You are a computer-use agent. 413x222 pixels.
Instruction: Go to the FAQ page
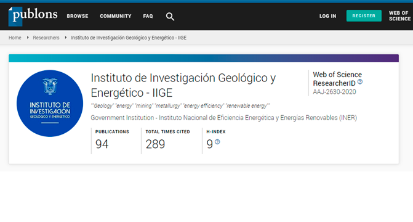[x=148, y=16]
